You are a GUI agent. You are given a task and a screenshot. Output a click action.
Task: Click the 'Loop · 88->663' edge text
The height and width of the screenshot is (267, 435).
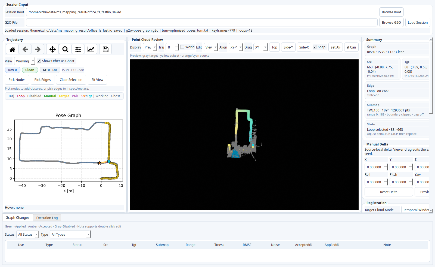[x=378, y=91]
